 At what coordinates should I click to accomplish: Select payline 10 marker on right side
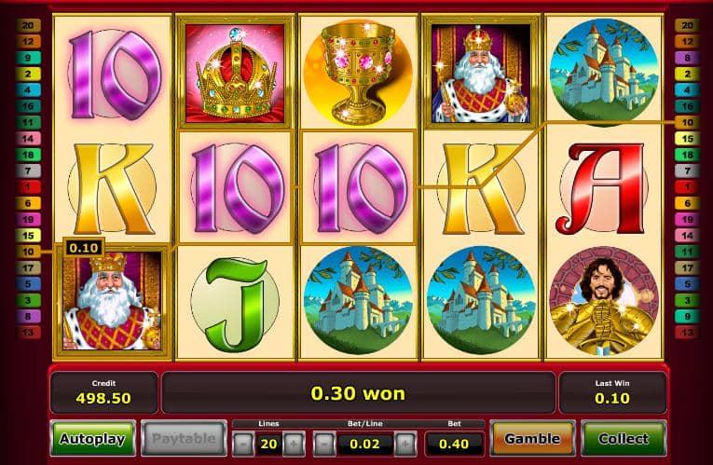(x=687, y=122)
